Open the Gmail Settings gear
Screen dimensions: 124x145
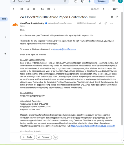(83, 1)
